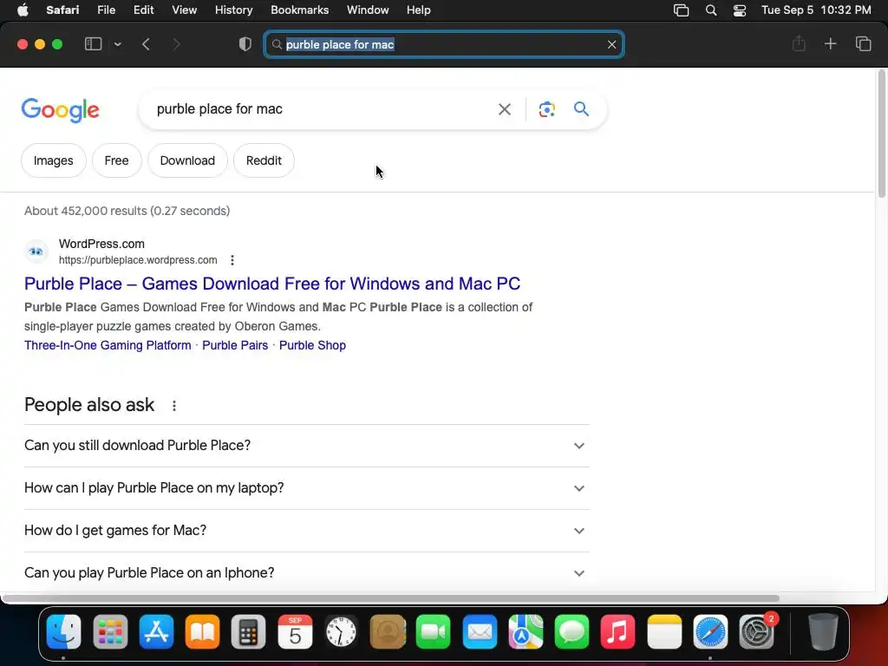Open Maps from the Dock
Image resolution: width=888 pixels, height=666 pixels.
[x=526, y=631]
